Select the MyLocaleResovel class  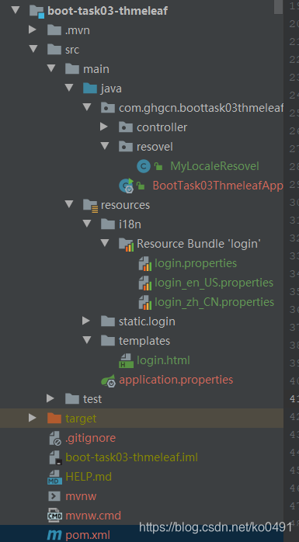click(x=214, y=166)
